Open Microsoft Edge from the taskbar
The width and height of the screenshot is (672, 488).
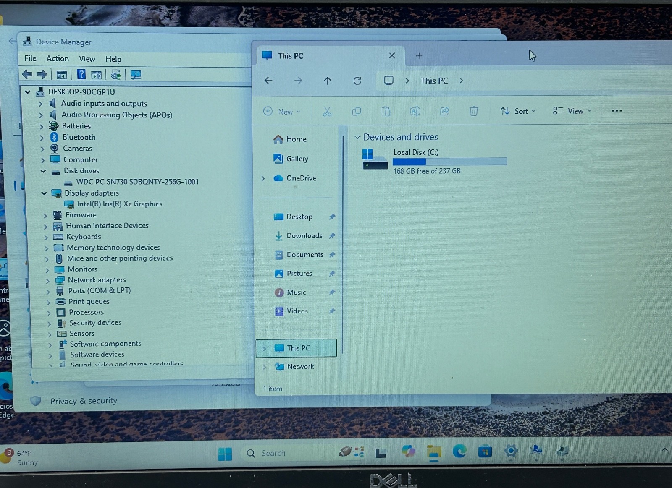tap(459, 451)
